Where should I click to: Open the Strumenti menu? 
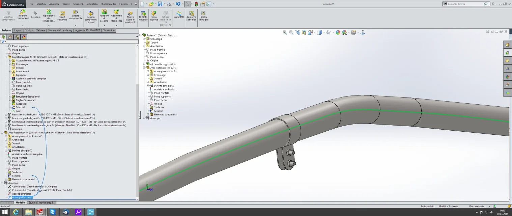click(x=78, y=4)
